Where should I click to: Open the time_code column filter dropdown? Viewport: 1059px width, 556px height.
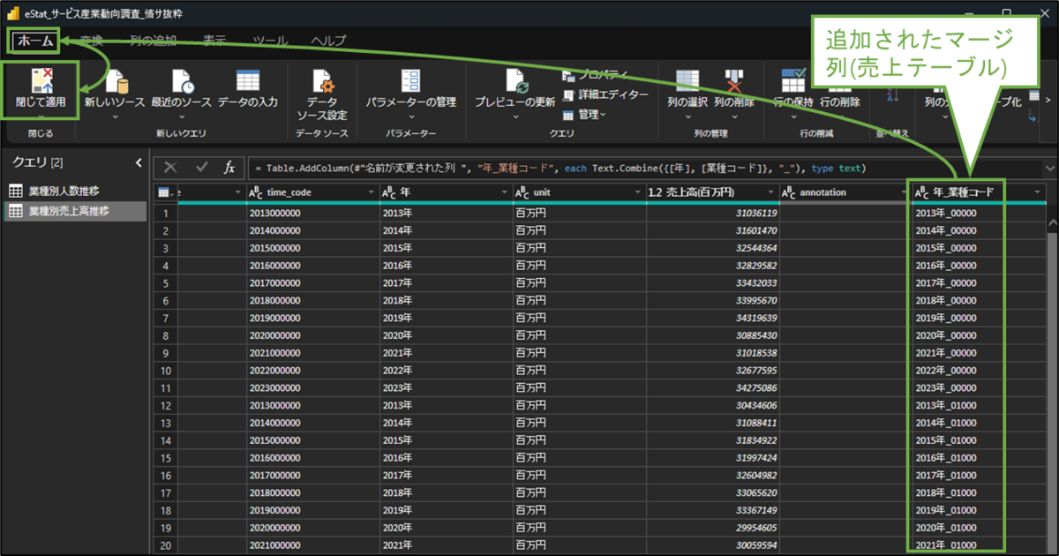pos(371,192)
